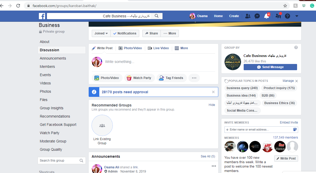Click the Grammarly extension icon
The width and height of the screenshot is (316, 173).
[312, 6]
